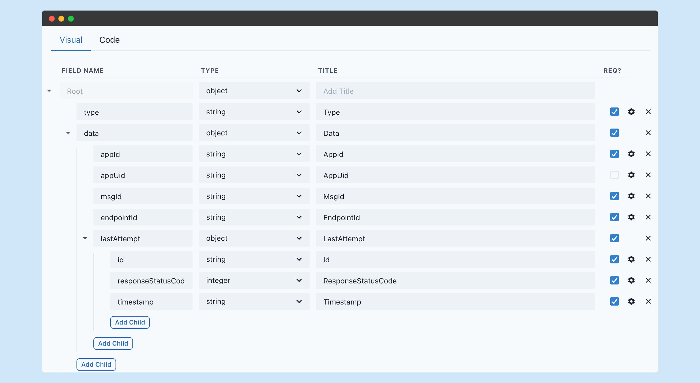Mark appUid as required
Viewport: 700px width, 383px height.
614,175
